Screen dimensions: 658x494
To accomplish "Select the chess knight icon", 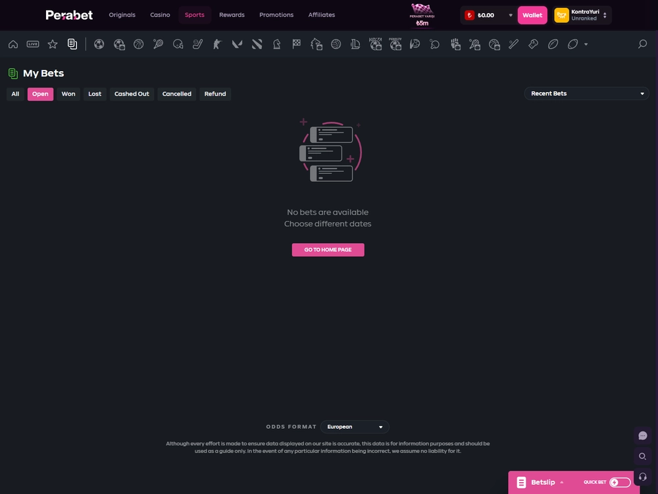I will pyautogui.click(x=276, y=44).
